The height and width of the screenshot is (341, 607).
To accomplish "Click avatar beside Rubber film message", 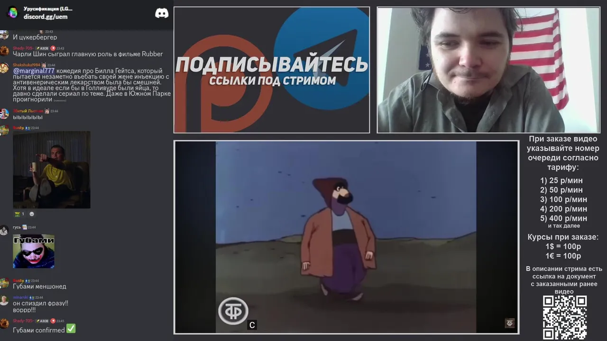I will pyautogui.click(x=4, y=51).
